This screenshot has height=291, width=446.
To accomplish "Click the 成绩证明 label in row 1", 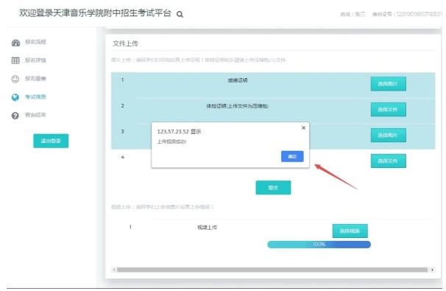I will [x=238, y=80].
